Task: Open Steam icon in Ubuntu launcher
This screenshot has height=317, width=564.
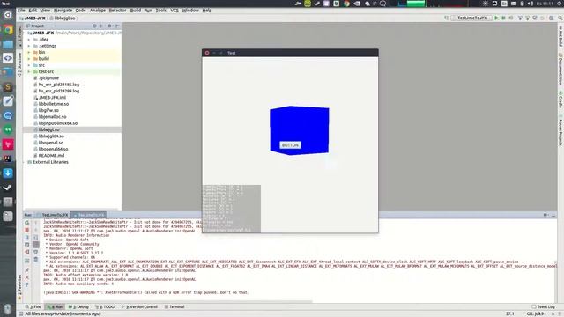Action: click(x=8, y=188)
